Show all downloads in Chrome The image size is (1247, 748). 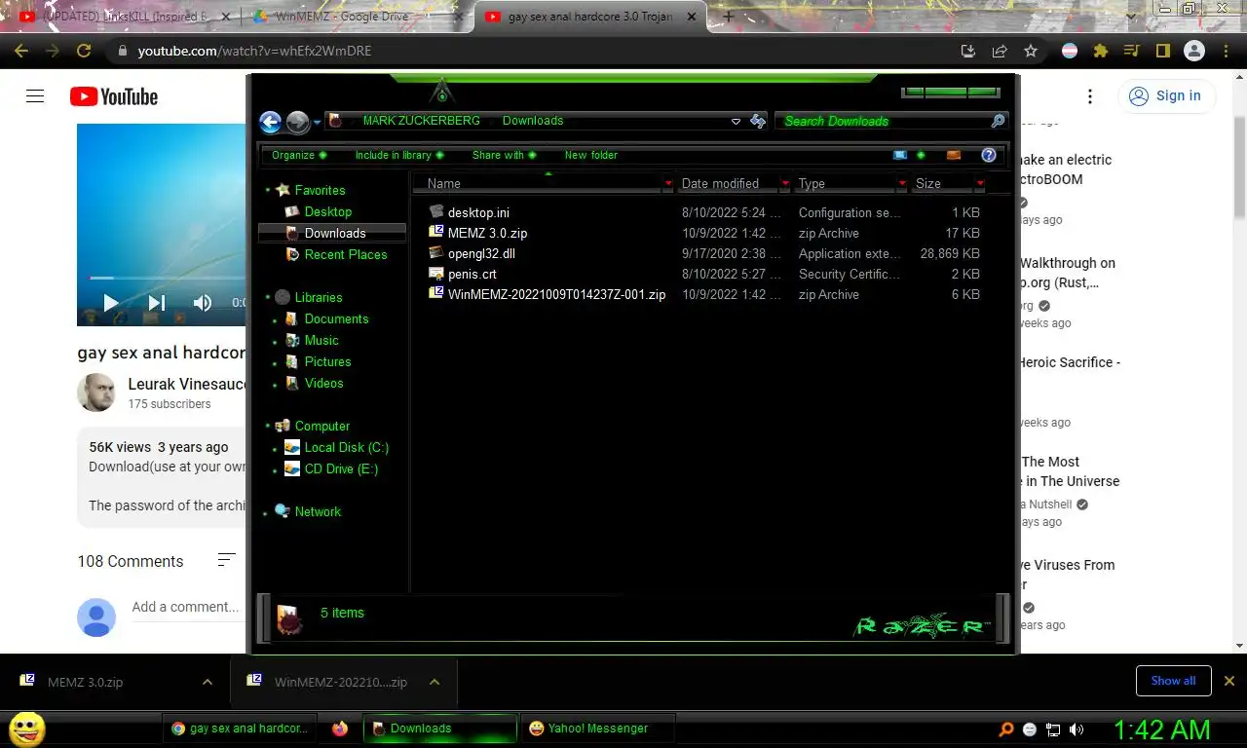[x=1173, y=681]
